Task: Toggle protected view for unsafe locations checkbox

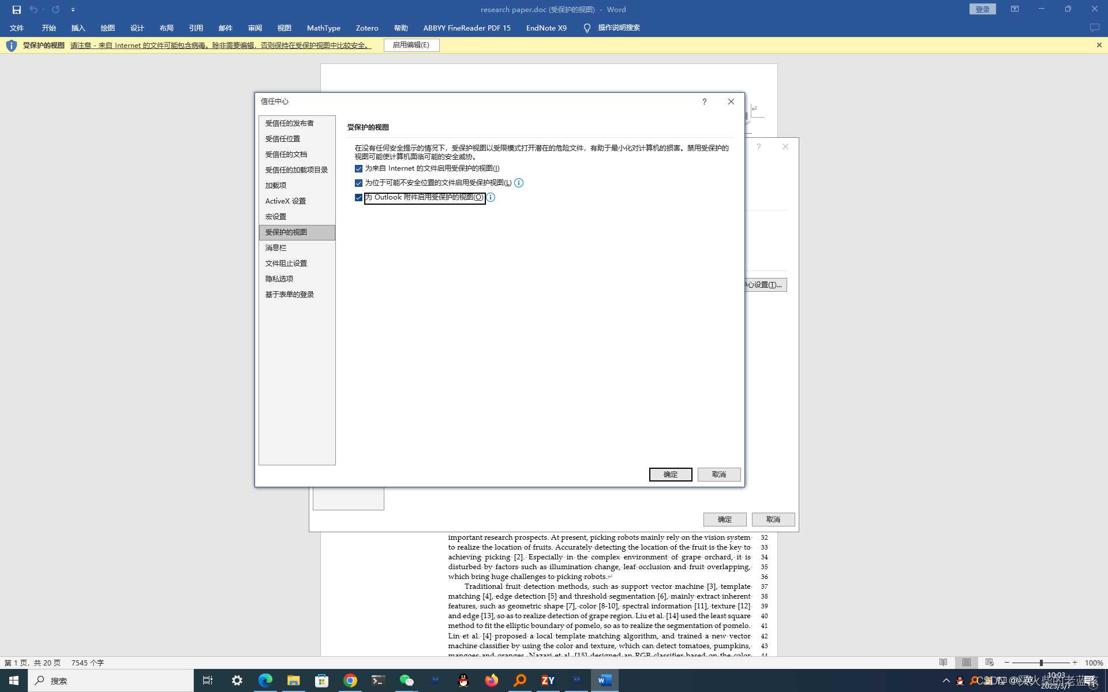Action: [x=358, y=183]
